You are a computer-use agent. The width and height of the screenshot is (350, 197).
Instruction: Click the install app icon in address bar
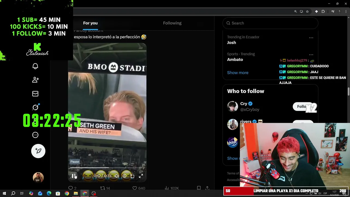click(x=301, y=11)
